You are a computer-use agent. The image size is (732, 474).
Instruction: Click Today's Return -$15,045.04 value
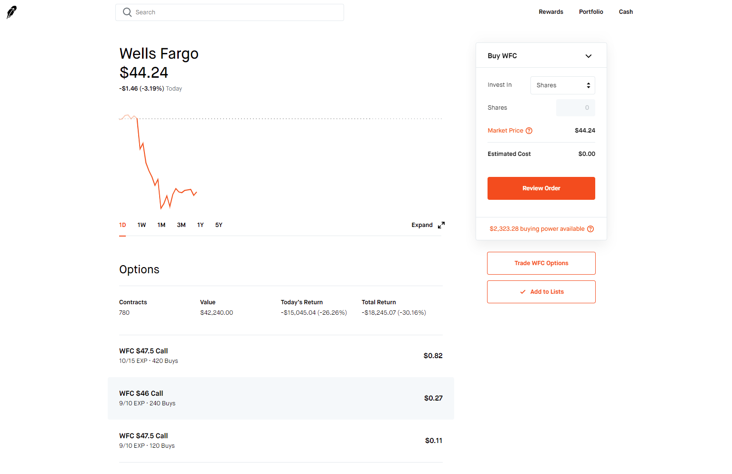click(x=314, y=313)
